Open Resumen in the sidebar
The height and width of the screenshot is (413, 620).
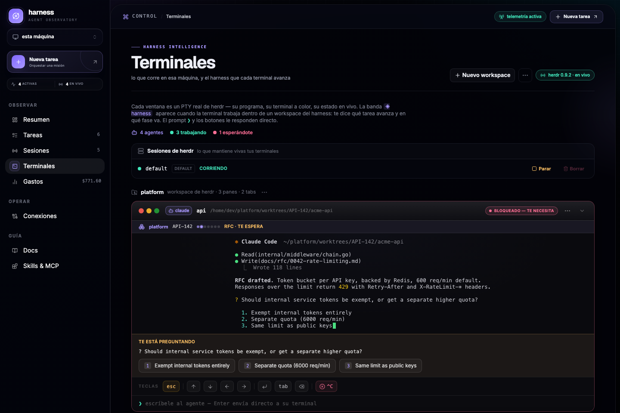(55, 120)
